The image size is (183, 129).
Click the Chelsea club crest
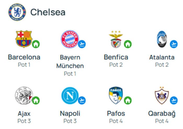coord(17,12)
